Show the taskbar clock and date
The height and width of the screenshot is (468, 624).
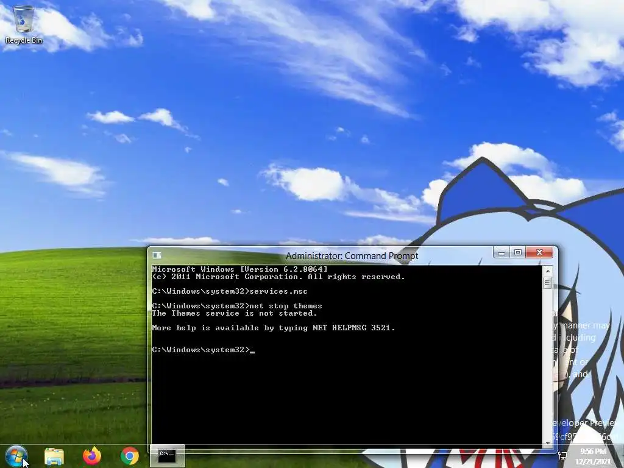click(593, 456)
